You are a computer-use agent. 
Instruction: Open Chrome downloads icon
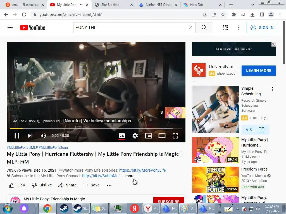click(x=252, y=14)
